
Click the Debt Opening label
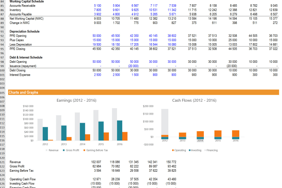click(x=18, y=62)
